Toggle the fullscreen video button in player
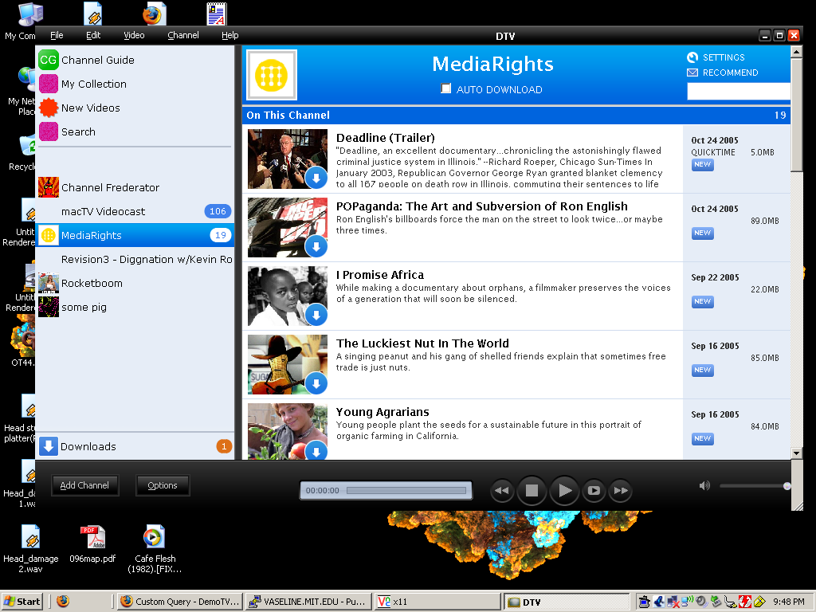The image size is (816, 612). click(594, 491)
